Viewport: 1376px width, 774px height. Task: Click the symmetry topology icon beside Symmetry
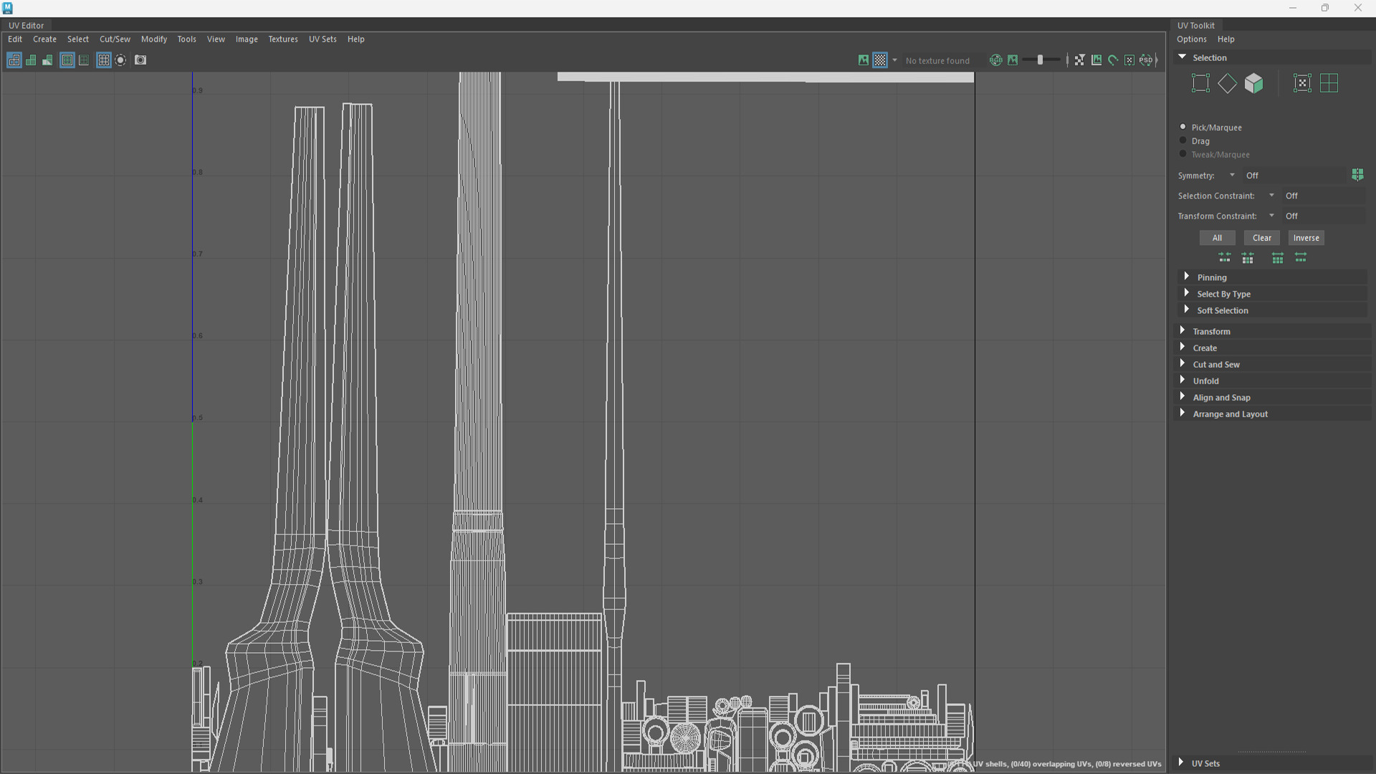click(x=1357, y=175)
